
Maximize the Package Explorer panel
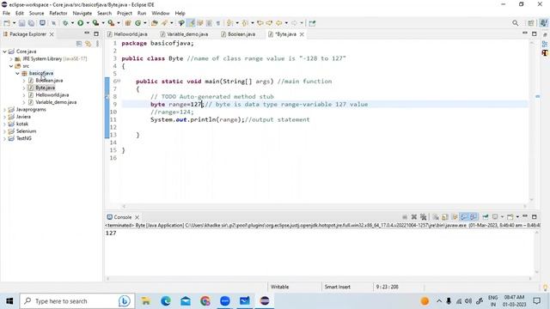96,33
